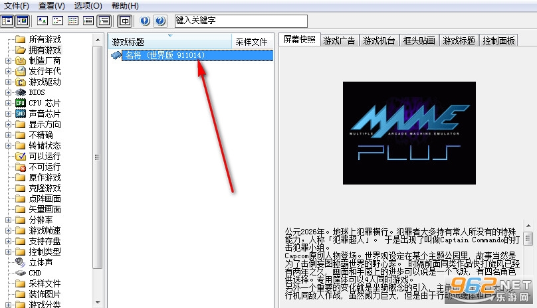Image resolution: width=537 pixels, height=308 pixels.
Task: Expand the 游戏驱动 tree node
Action: pyautogui.click(x=8, y=82)
